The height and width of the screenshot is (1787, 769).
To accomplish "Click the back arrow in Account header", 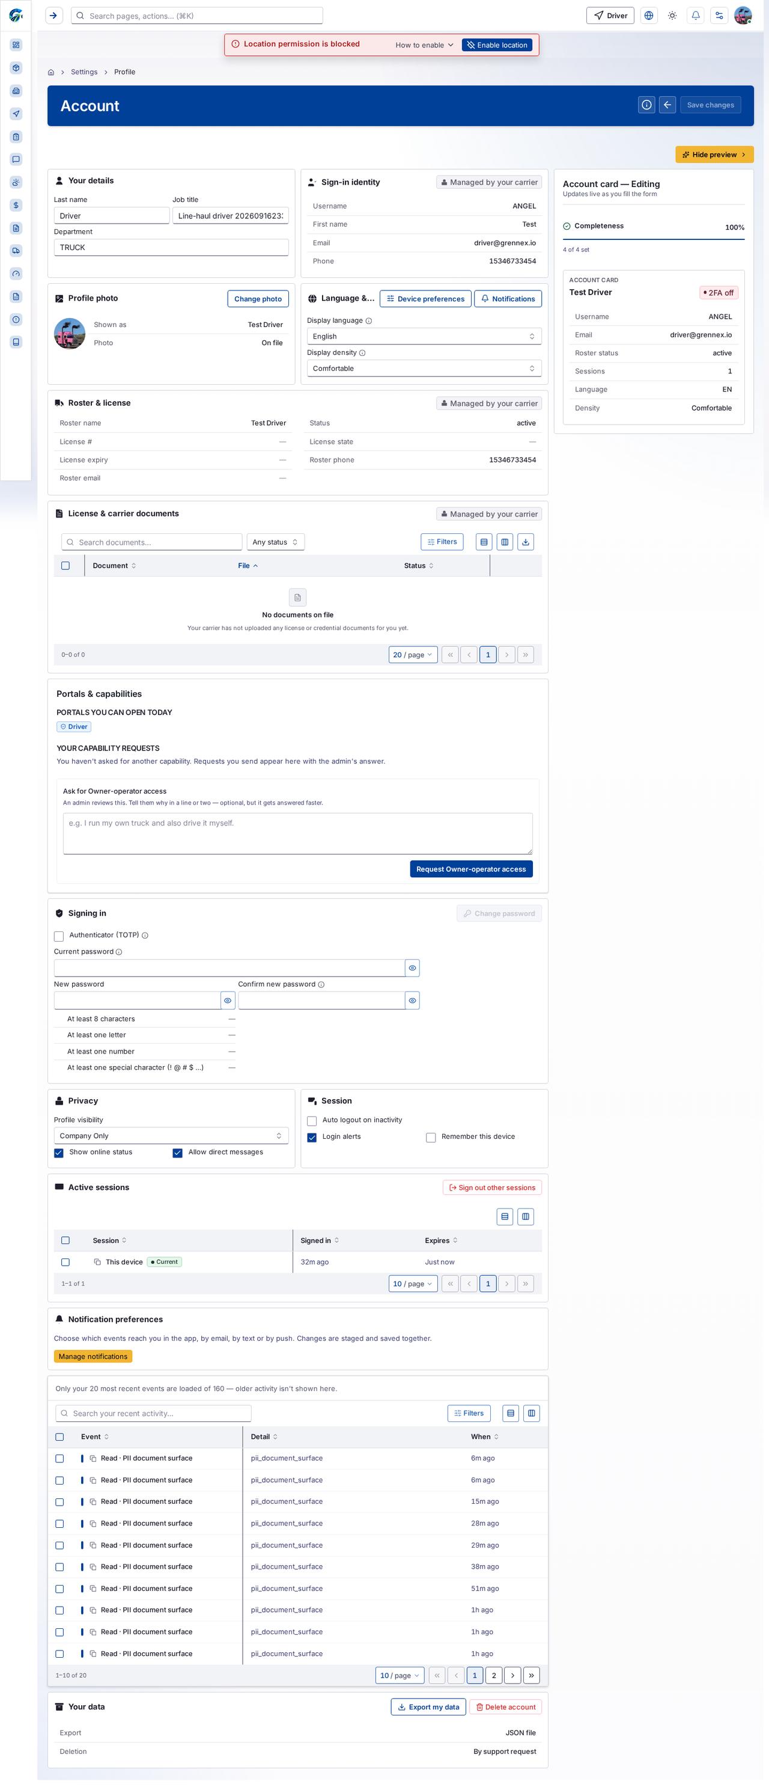I will [x=667, y=105].
